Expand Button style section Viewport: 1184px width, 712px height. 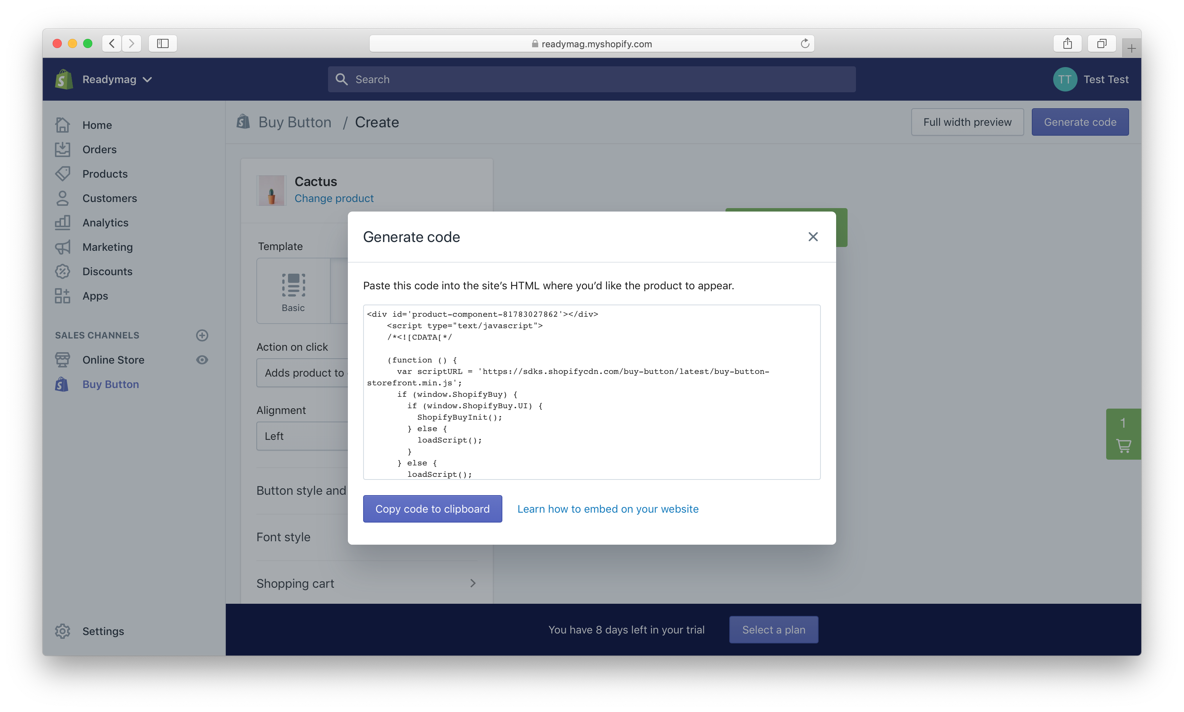click(x=301, y=491)
